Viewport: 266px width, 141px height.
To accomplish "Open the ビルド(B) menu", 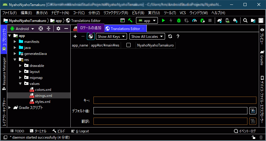I will coord(138,13).
